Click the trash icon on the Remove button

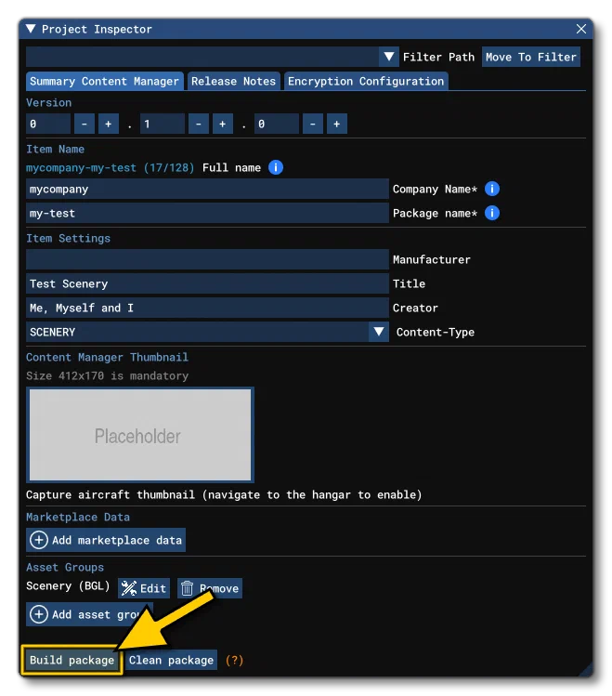point(188,588)
